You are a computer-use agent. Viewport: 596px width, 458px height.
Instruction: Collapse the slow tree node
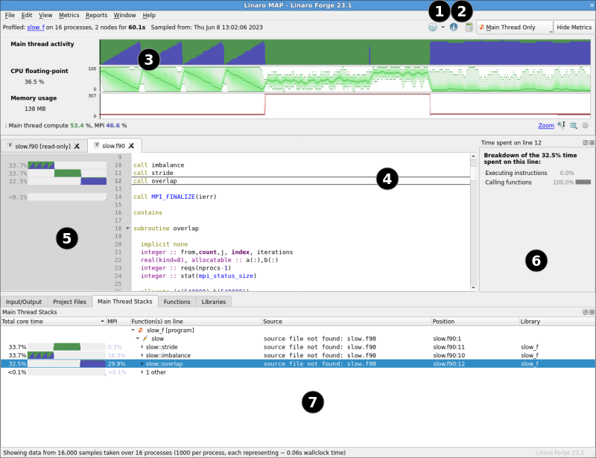point(138,338)
